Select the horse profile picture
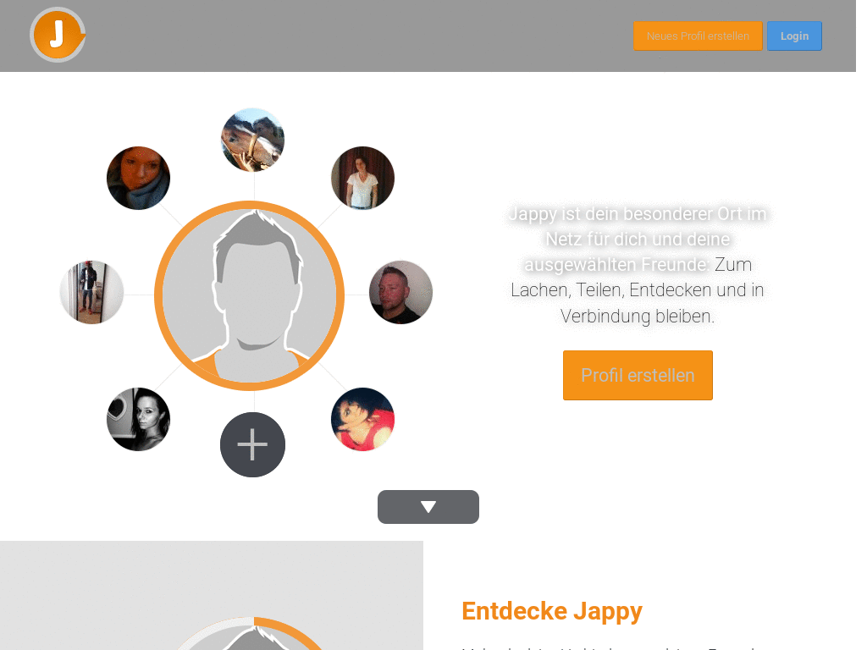The width and height of the screenshot is (867, 650). pyautogui.click(x=252, y=140)
